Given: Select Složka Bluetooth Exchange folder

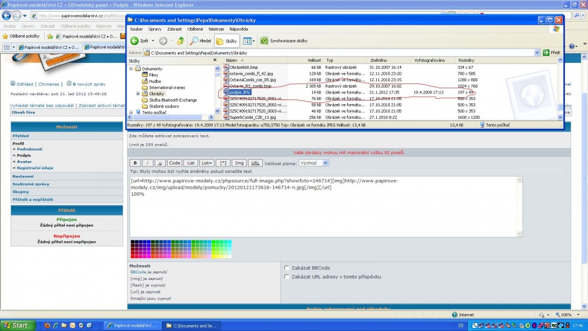Looking at the screenshot, I should pos(173,100).
